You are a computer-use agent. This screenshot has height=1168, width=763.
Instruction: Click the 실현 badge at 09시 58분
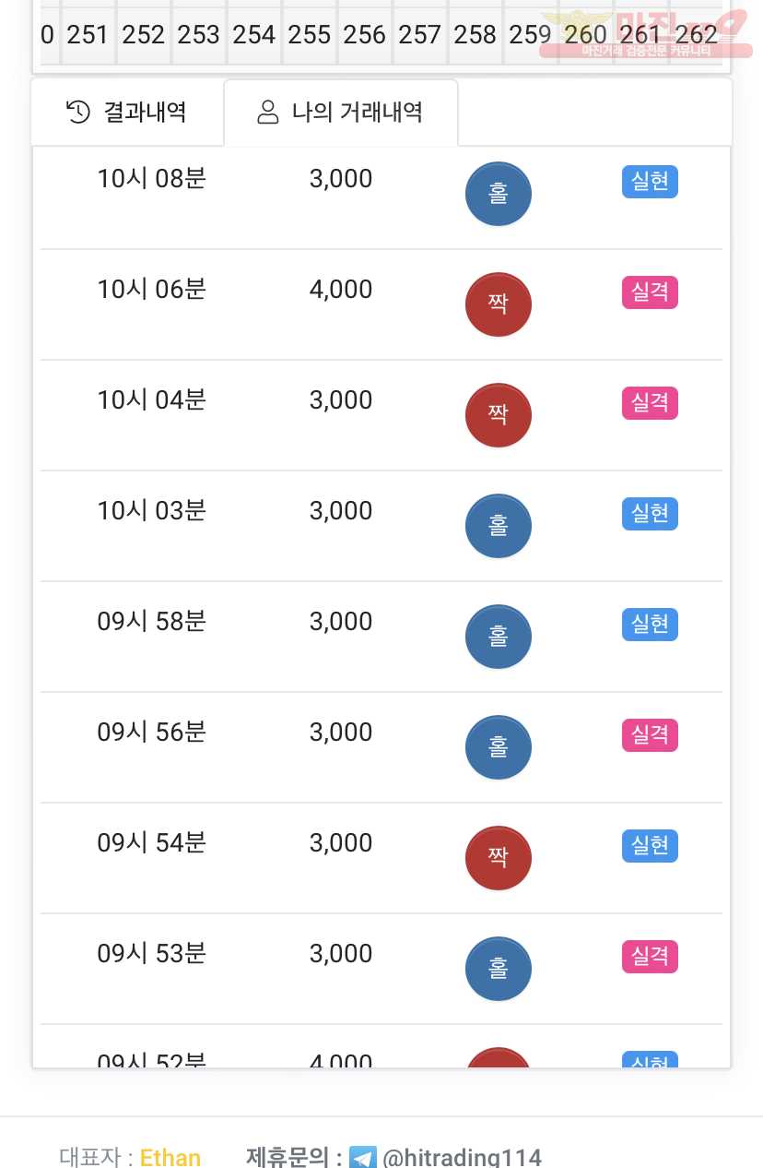coord(650,625)
